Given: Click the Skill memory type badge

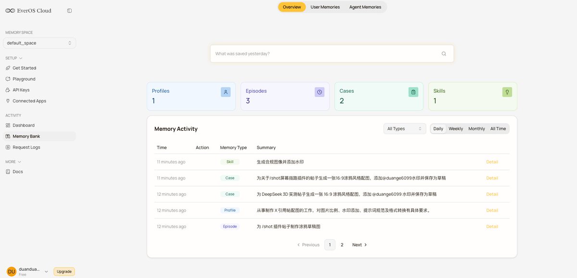Looking at the screenshot, I should coord(230,162).
